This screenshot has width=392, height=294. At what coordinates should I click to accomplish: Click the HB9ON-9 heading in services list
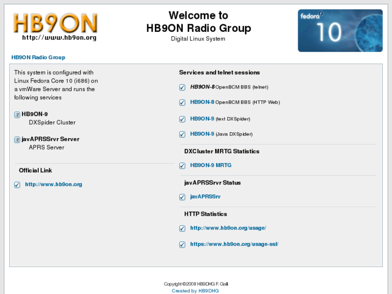point(35,114)
